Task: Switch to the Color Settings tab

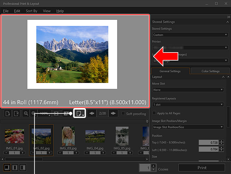Action: (210, 71)
